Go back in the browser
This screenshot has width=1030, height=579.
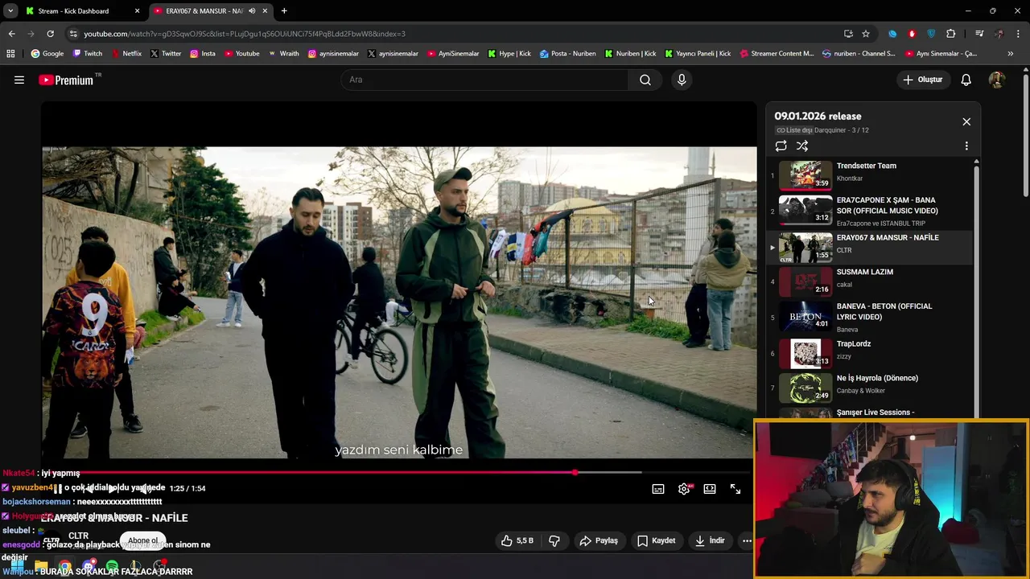point(11,34)
